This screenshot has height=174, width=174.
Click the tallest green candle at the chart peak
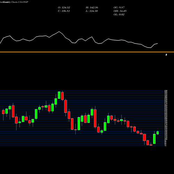[59, 95]
